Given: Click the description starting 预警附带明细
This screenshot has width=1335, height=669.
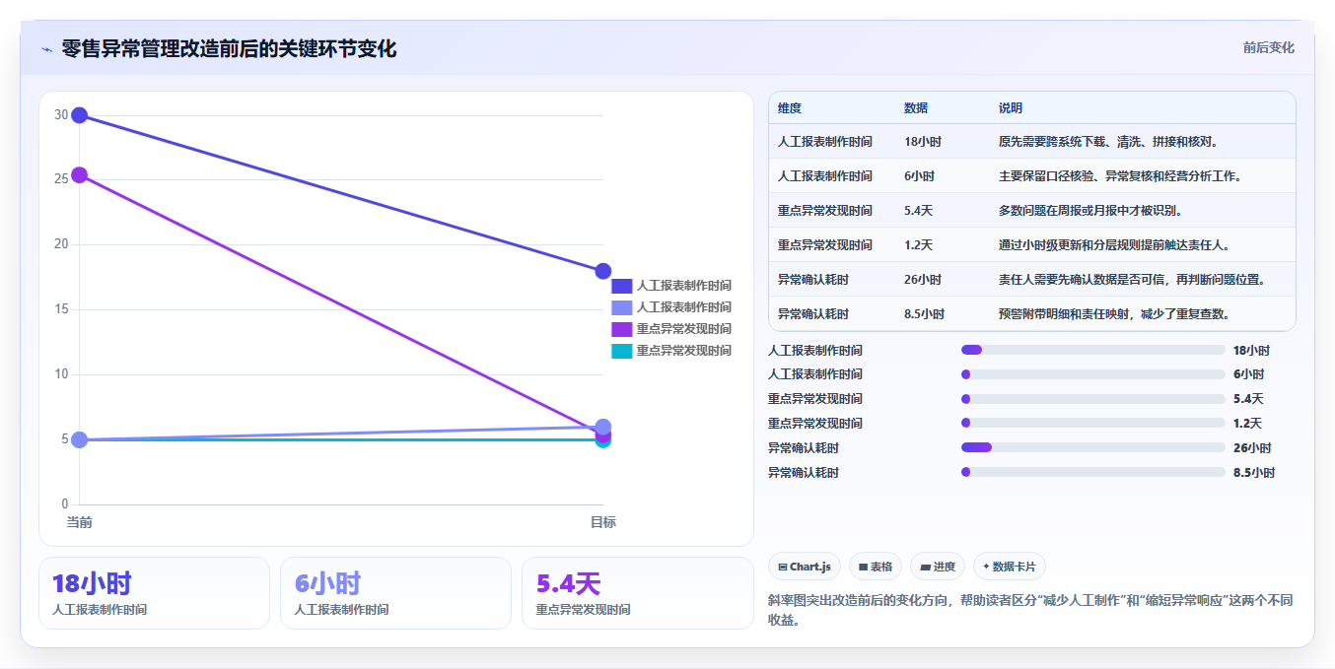Looking at the screenshot, I should pos(1116,314).
